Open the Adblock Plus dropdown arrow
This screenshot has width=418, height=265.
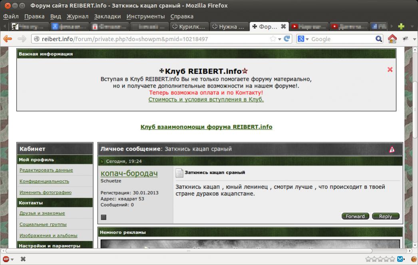click(x=12, y=259)
